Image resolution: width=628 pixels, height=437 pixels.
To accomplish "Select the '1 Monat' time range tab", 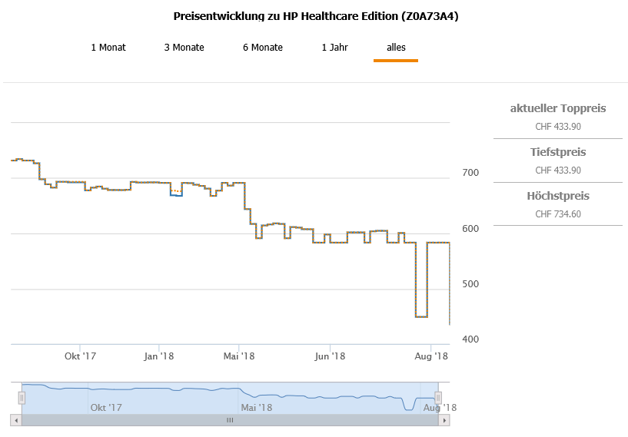I will point(108,48).
